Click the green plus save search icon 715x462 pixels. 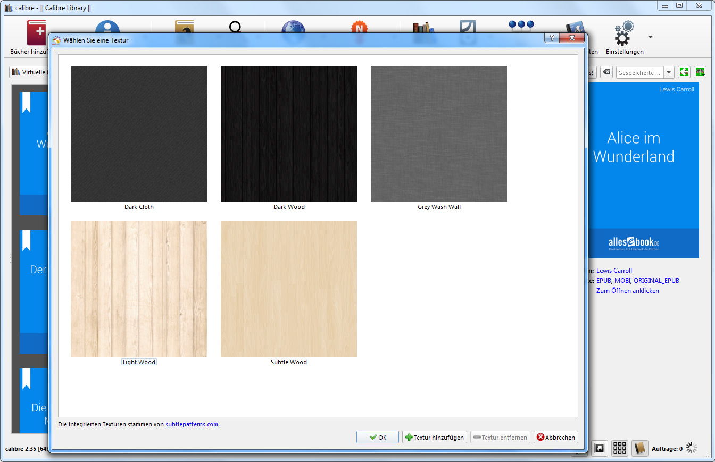point(700,72)
